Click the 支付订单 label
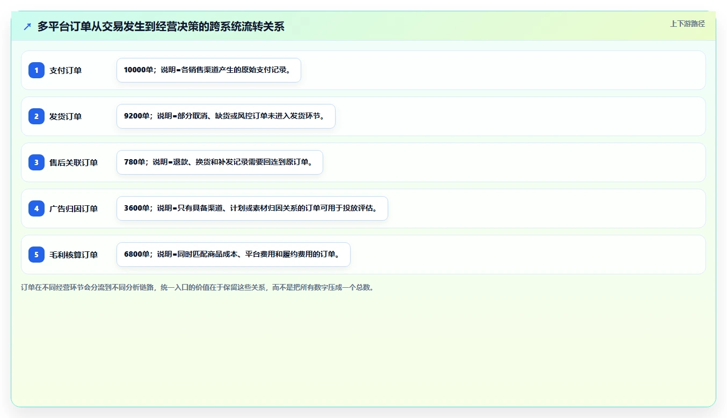 click(66, 70)
